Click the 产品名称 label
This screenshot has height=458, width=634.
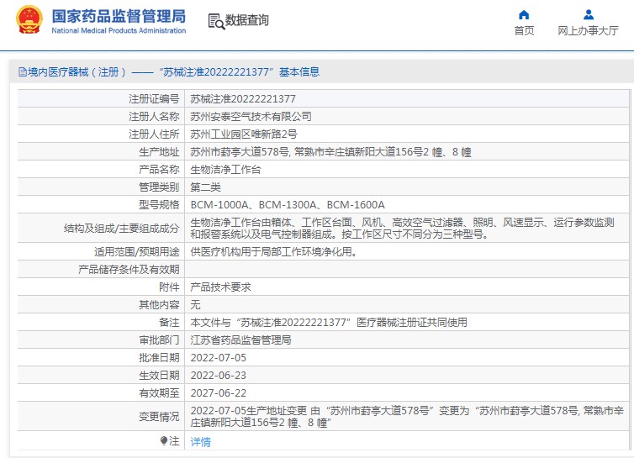tap(159, 170)
